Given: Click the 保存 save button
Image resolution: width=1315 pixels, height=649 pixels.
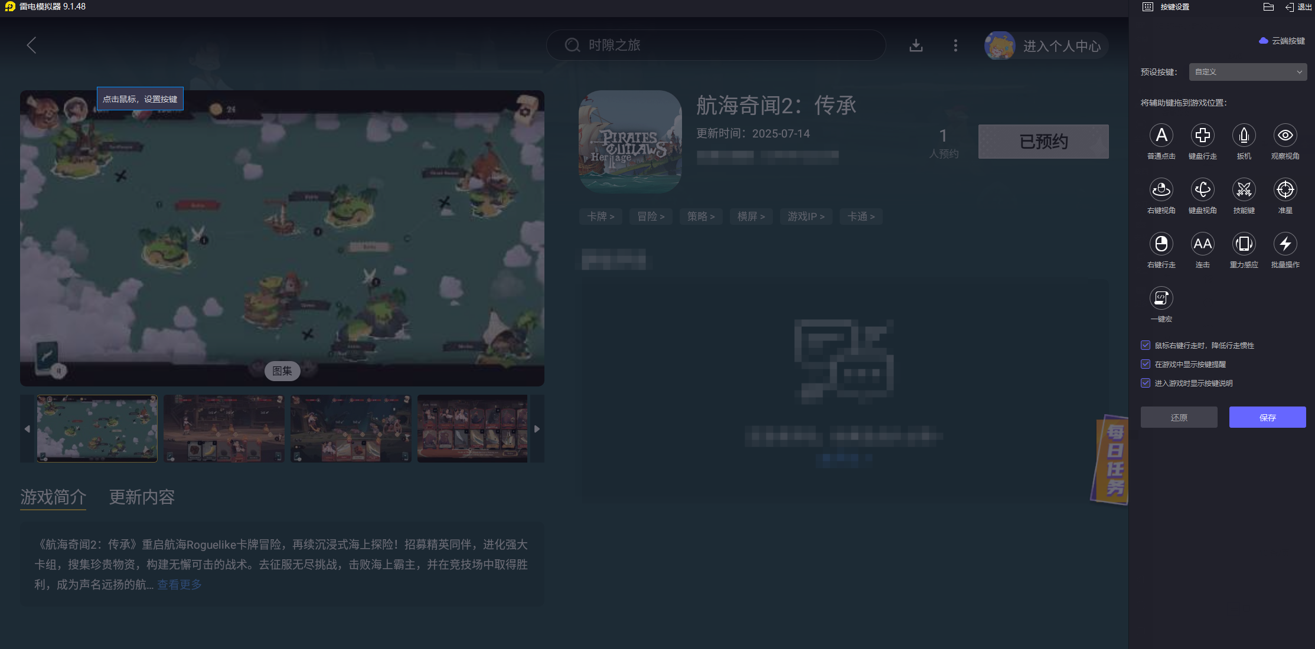Looking at the screenshot, I should 1267,417.
